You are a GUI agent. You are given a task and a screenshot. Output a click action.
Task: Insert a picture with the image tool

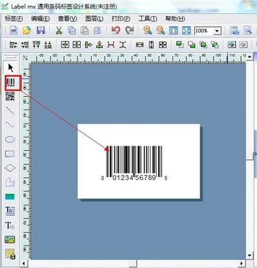10,239
